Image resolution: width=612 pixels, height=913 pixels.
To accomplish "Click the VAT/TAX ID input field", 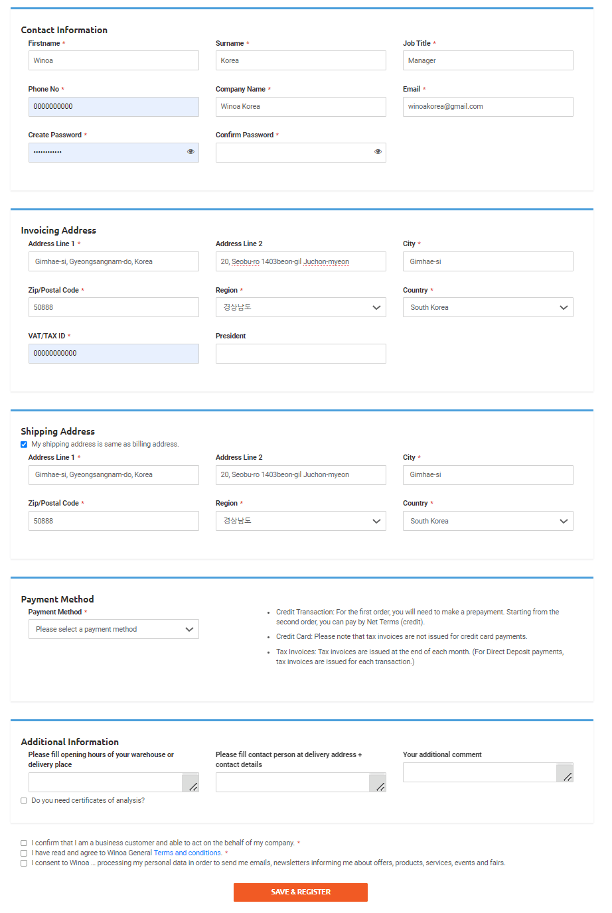I will coord(114,354).
